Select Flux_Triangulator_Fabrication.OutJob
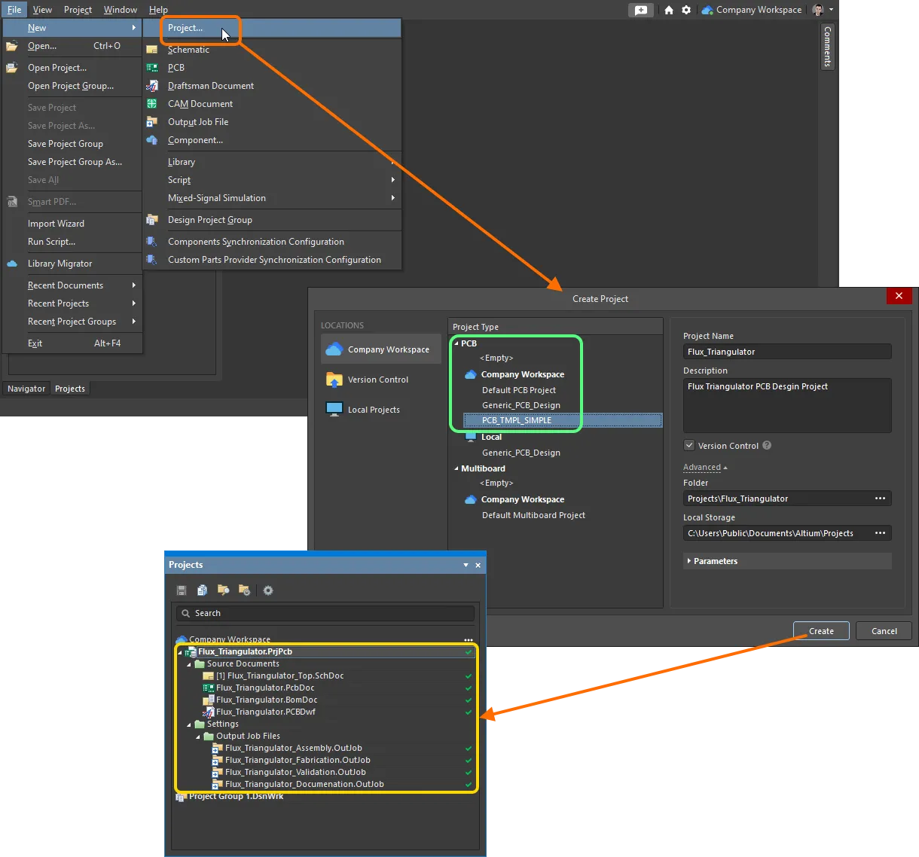 coord(298,760)
